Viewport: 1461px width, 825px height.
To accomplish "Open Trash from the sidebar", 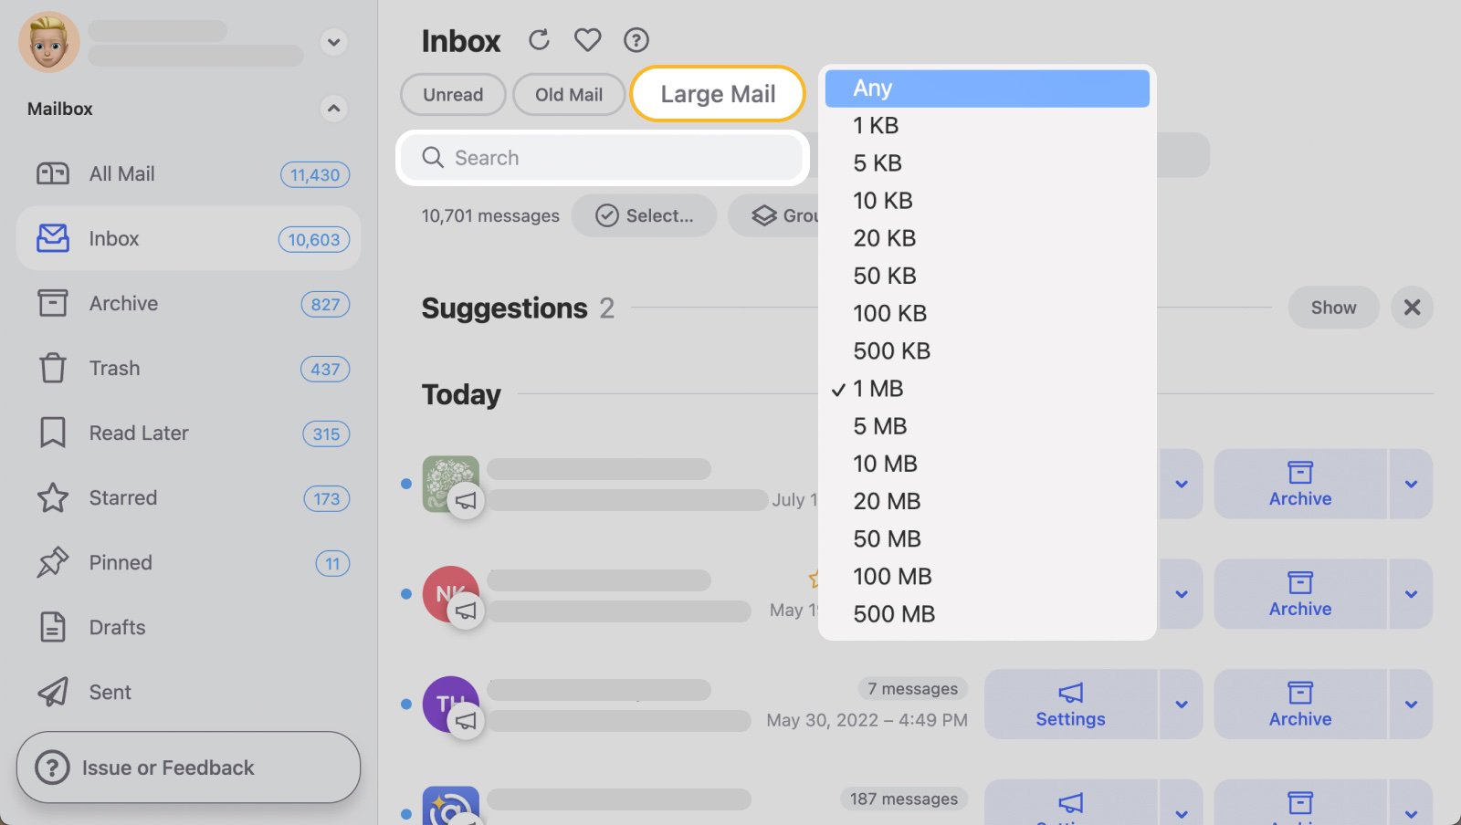I will click(114, 369).
